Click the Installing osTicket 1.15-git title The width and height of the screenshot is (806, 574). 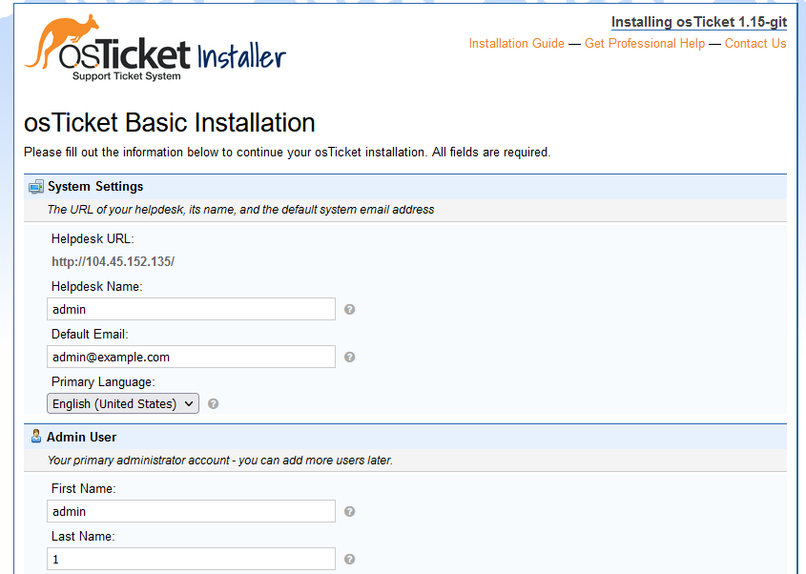click(x=698, y=22)
